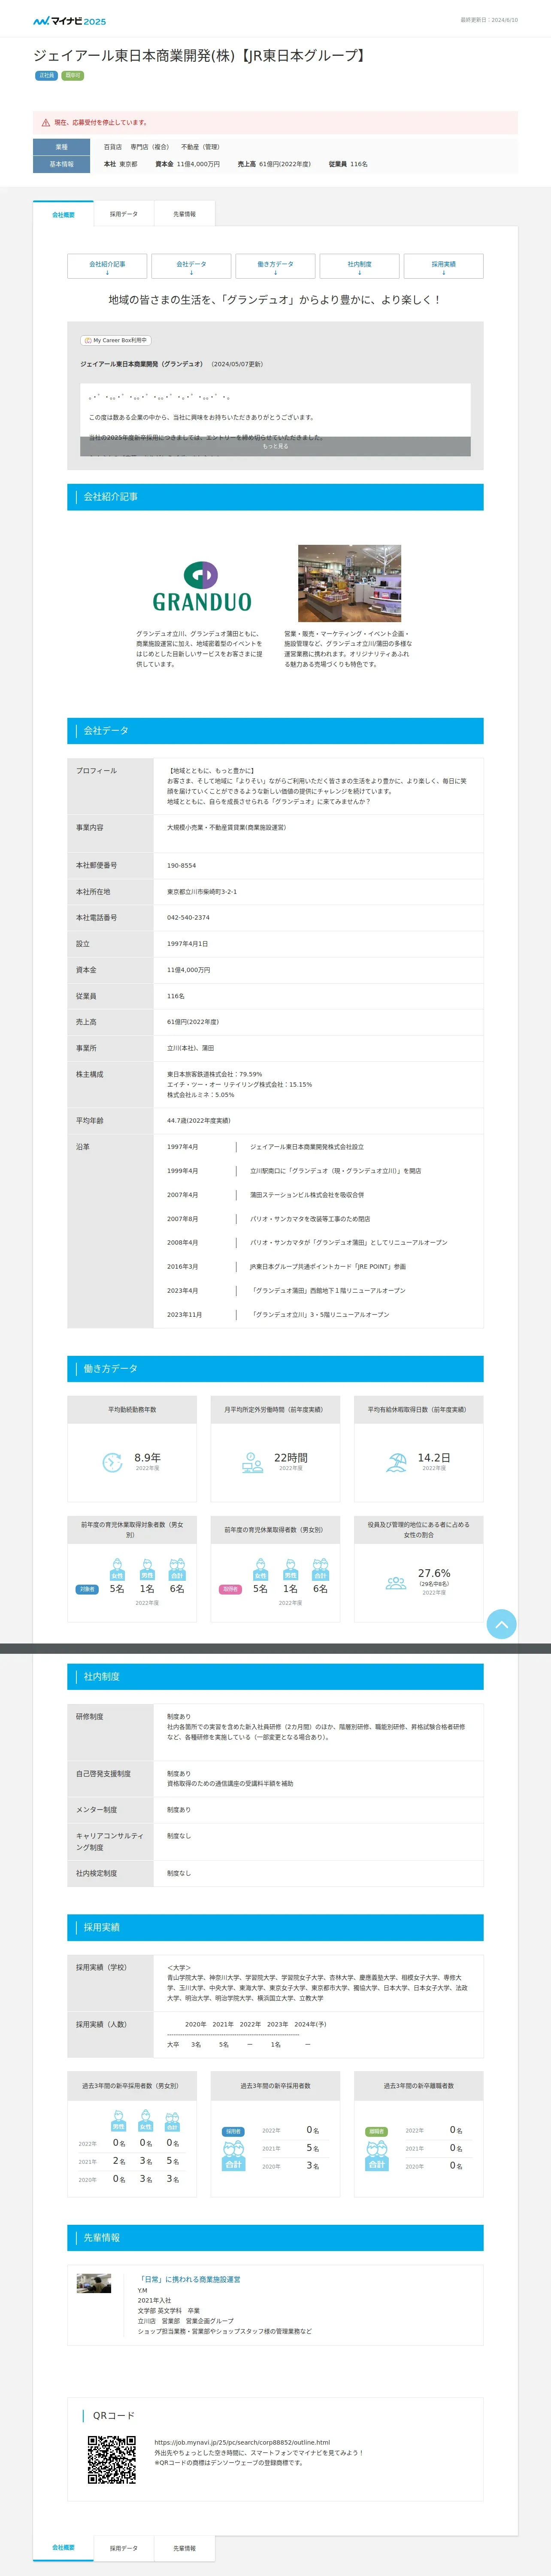Open the bottom 先輩情報 tab

click(184, 2548)
